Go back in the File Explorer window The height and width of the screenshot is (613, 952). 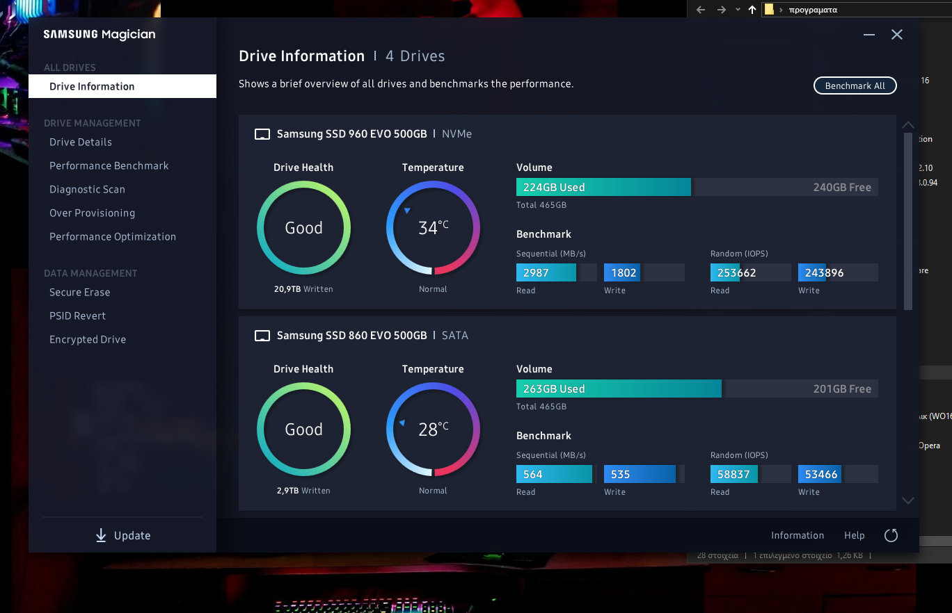click(701, 10)
